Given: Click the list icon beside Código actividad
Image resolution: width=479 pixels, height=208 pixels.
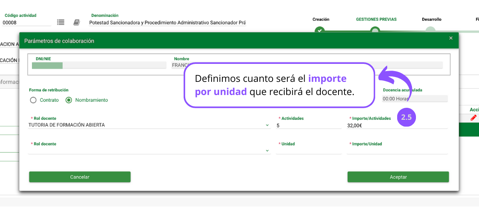Looking at the screenshot, I should (x=61, y=22).
